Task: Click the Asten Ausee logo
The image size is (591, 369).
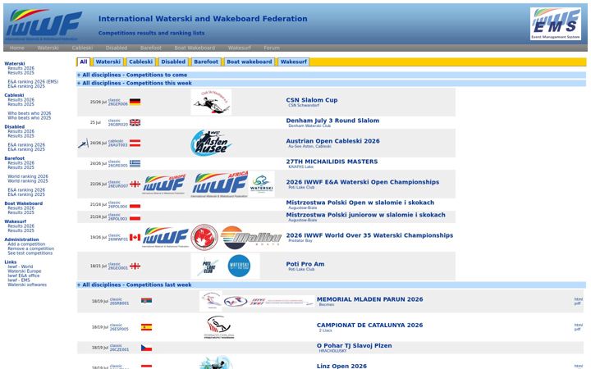Action: 211,143
